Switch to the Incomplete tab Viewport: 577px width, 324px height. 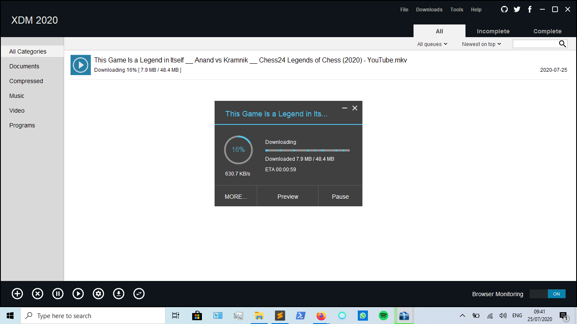click(493, 31)
